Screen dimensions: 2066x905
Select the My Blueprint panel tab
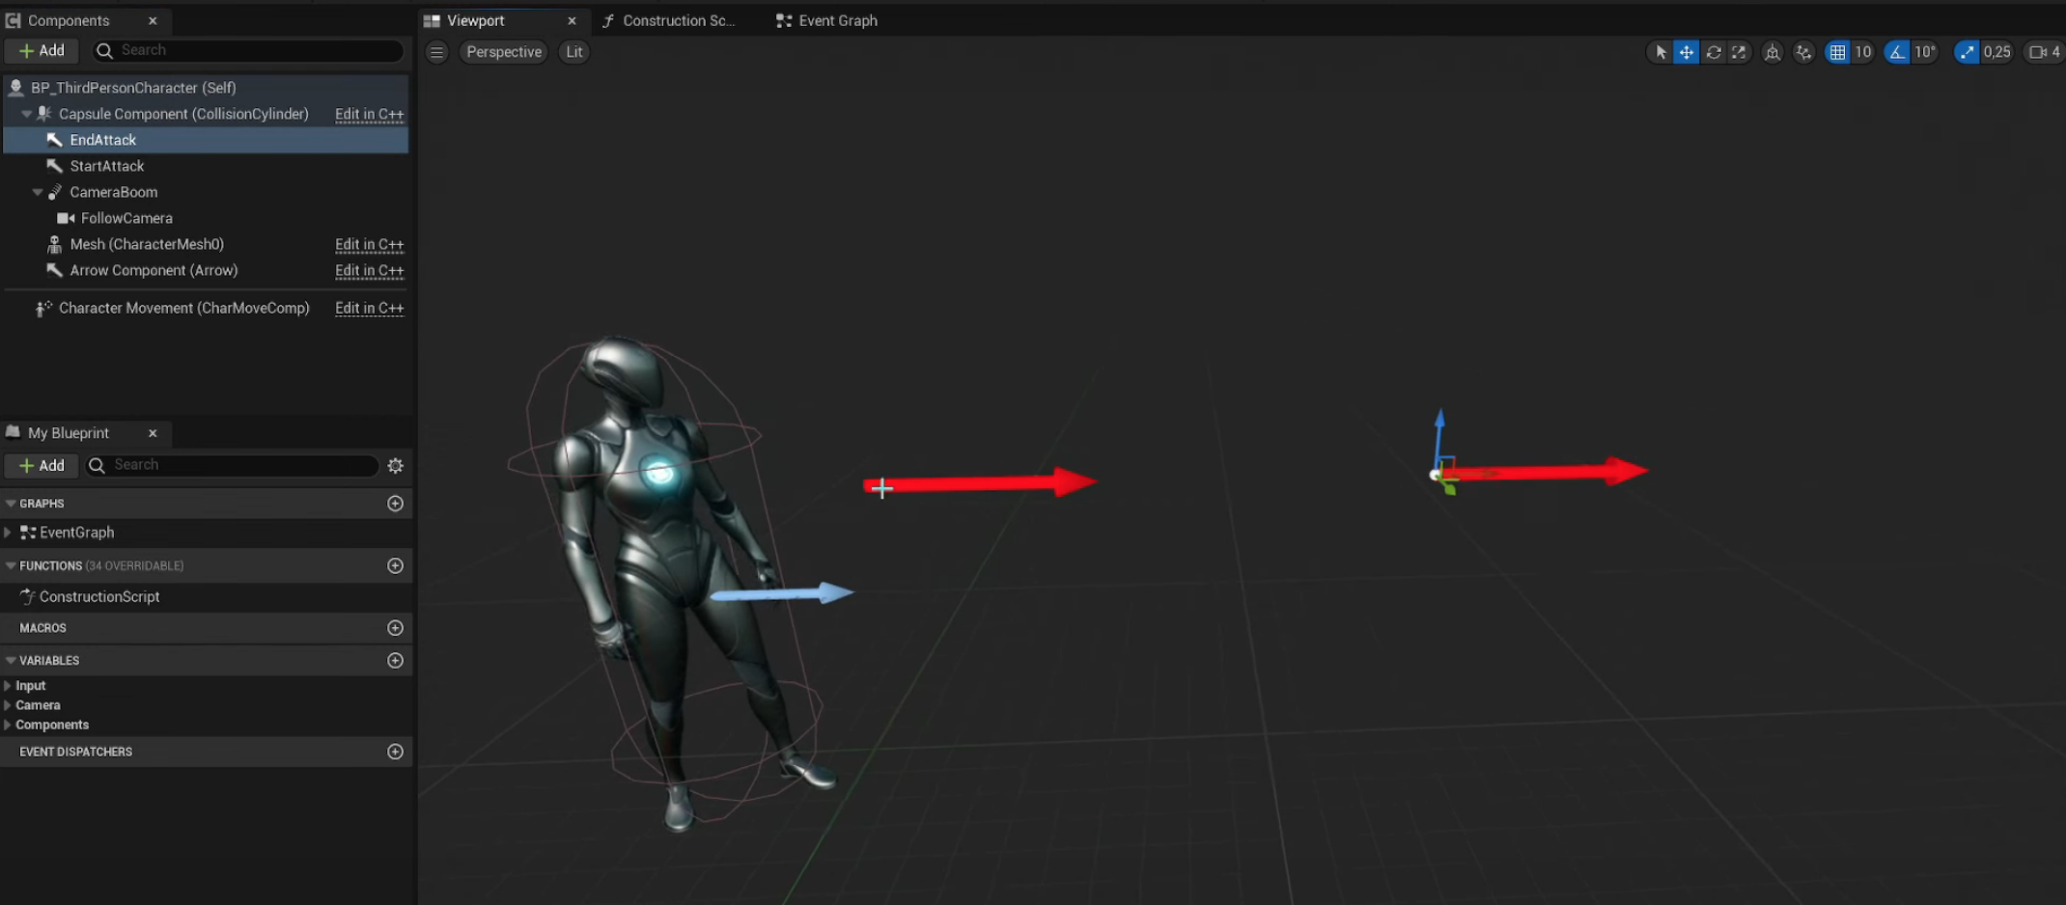coord(68,433)
